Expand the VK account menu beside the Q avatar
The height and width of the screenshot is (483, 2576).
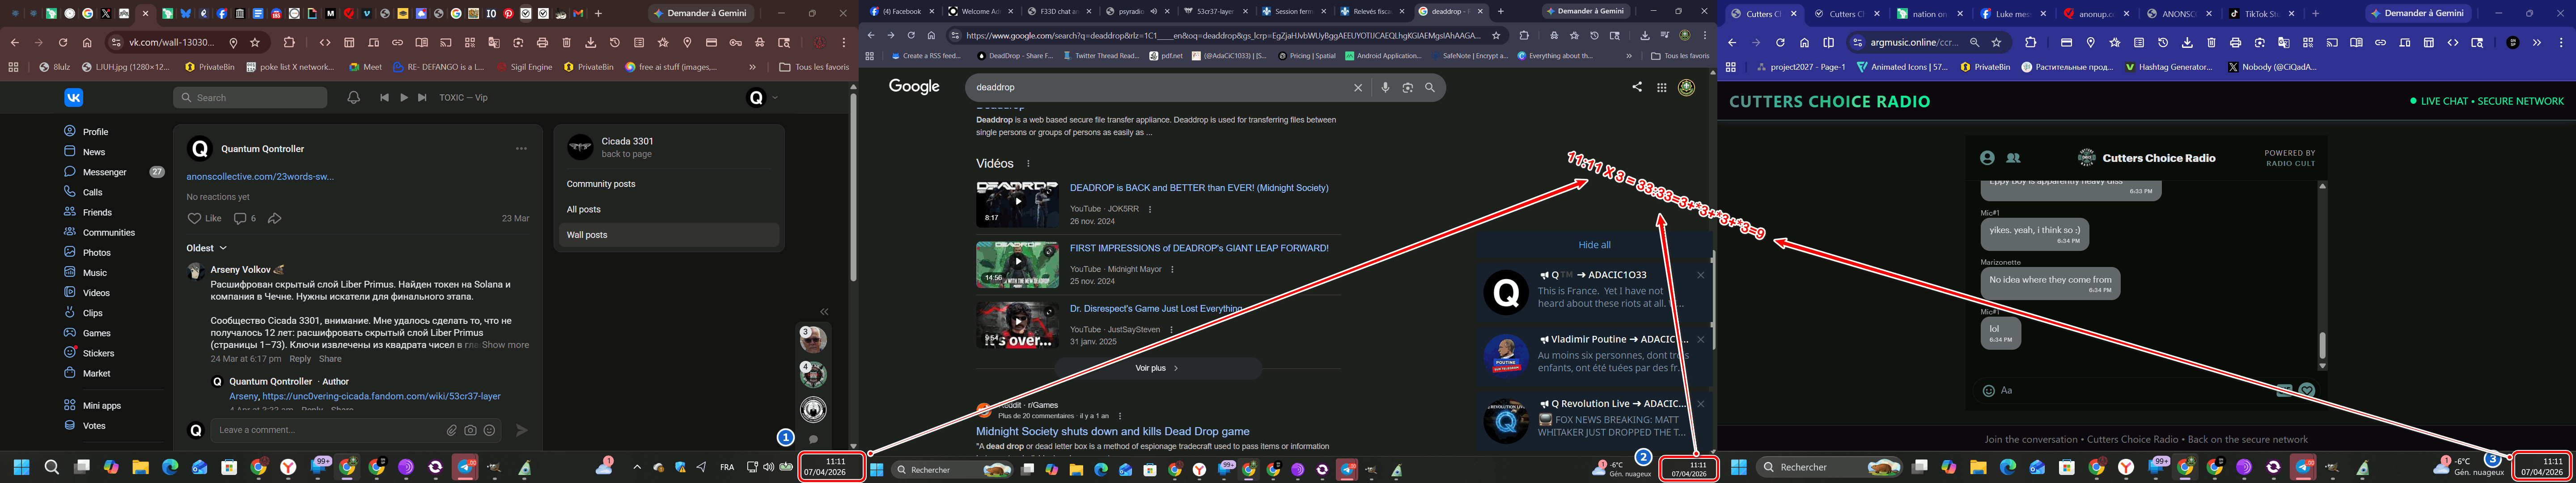775,98
